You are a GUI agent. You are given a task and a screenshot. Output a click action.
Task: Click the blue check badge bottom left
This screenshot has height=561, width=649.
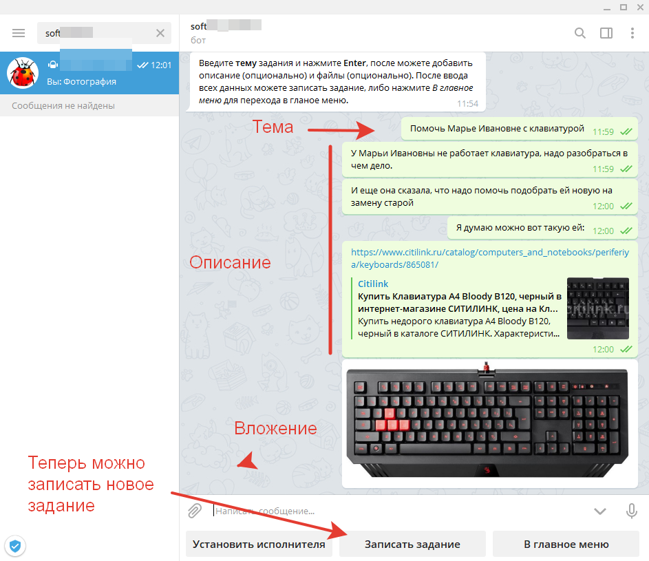[15, 546]
